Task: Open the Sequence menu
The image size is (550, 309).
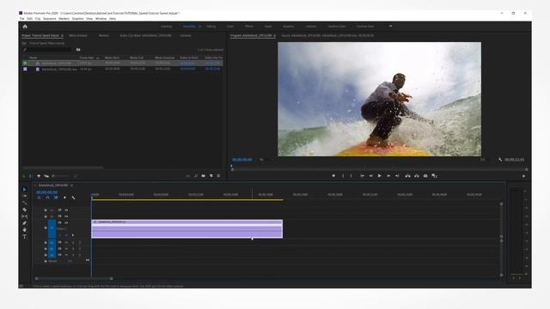Action: click(x=50, y=19)
